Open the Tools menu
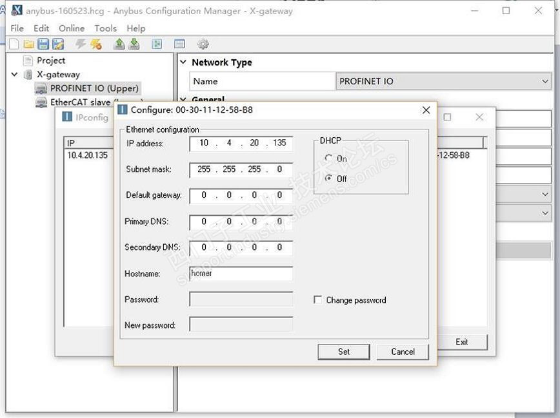The height and width of the screenshot is (418, 560). coord(105,28)
